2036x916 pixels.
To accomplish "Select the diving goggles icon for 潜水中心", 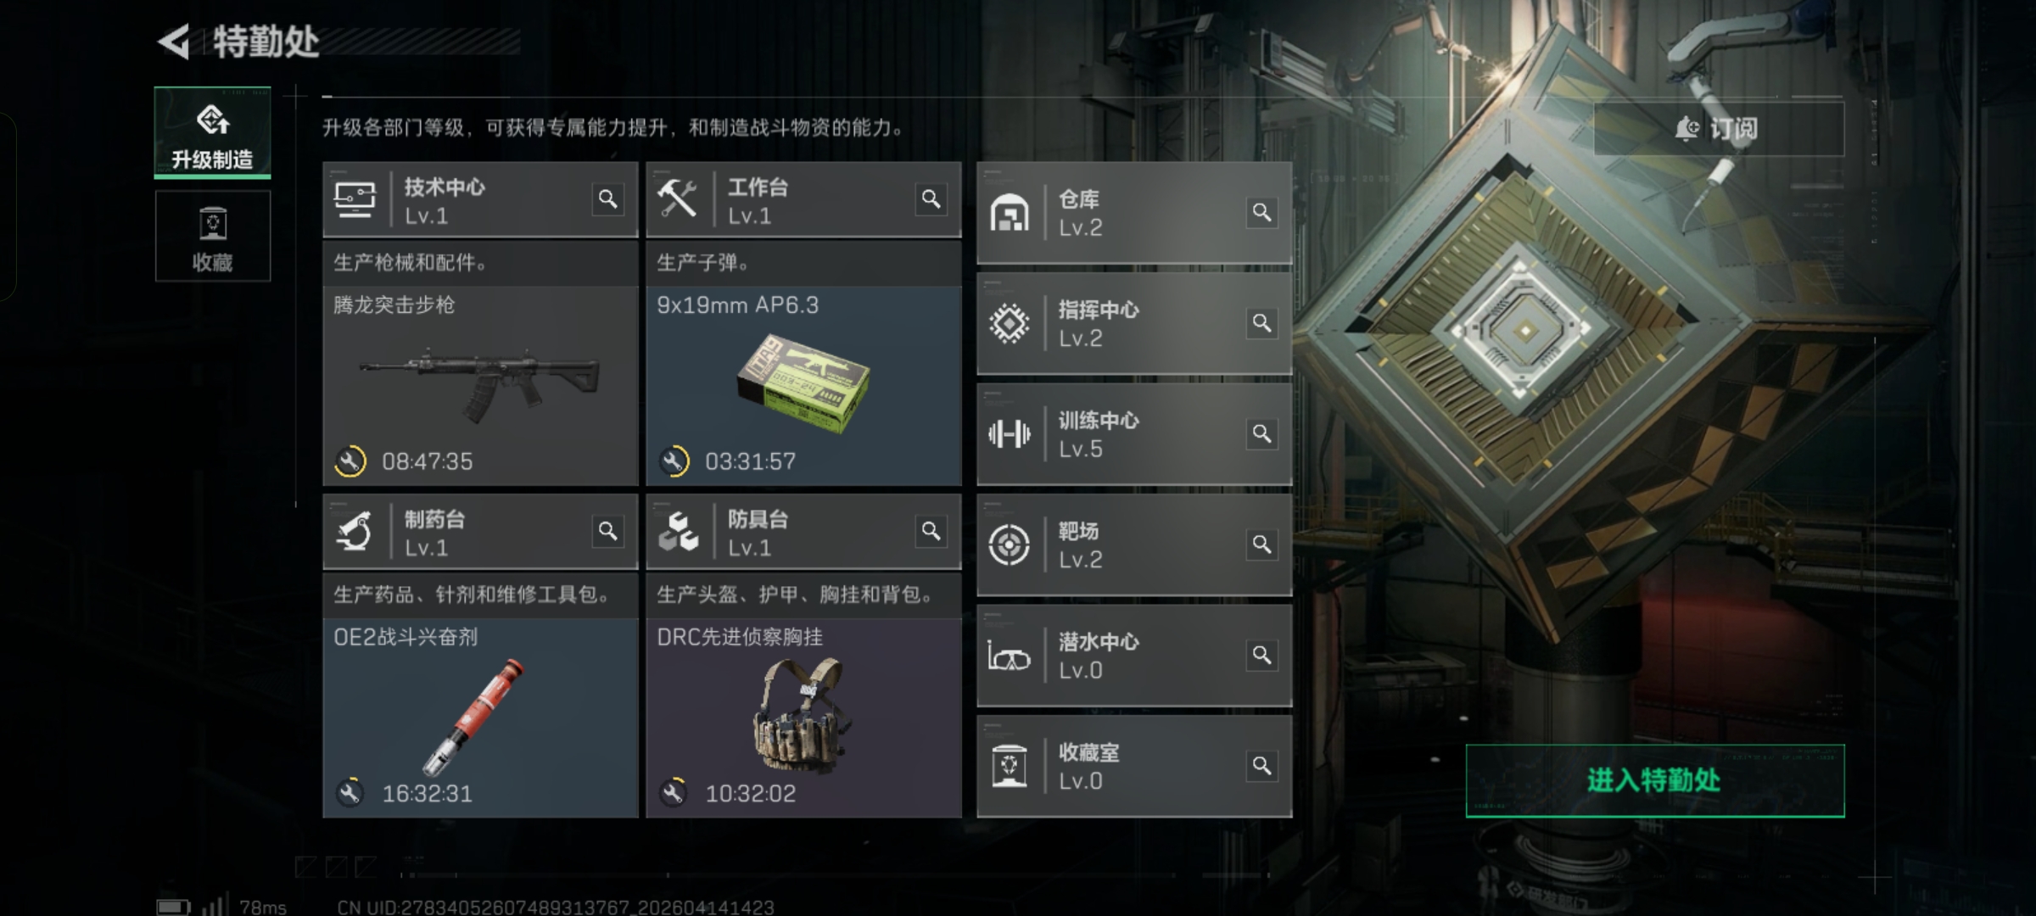I will [1009, 656].
